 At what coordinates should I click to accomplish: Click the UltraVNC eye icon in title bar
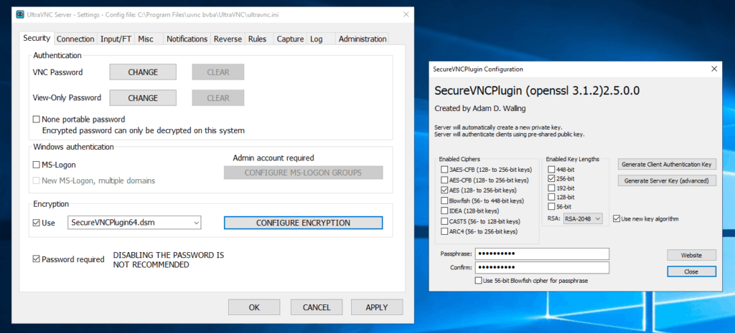(x=20, y=14)
